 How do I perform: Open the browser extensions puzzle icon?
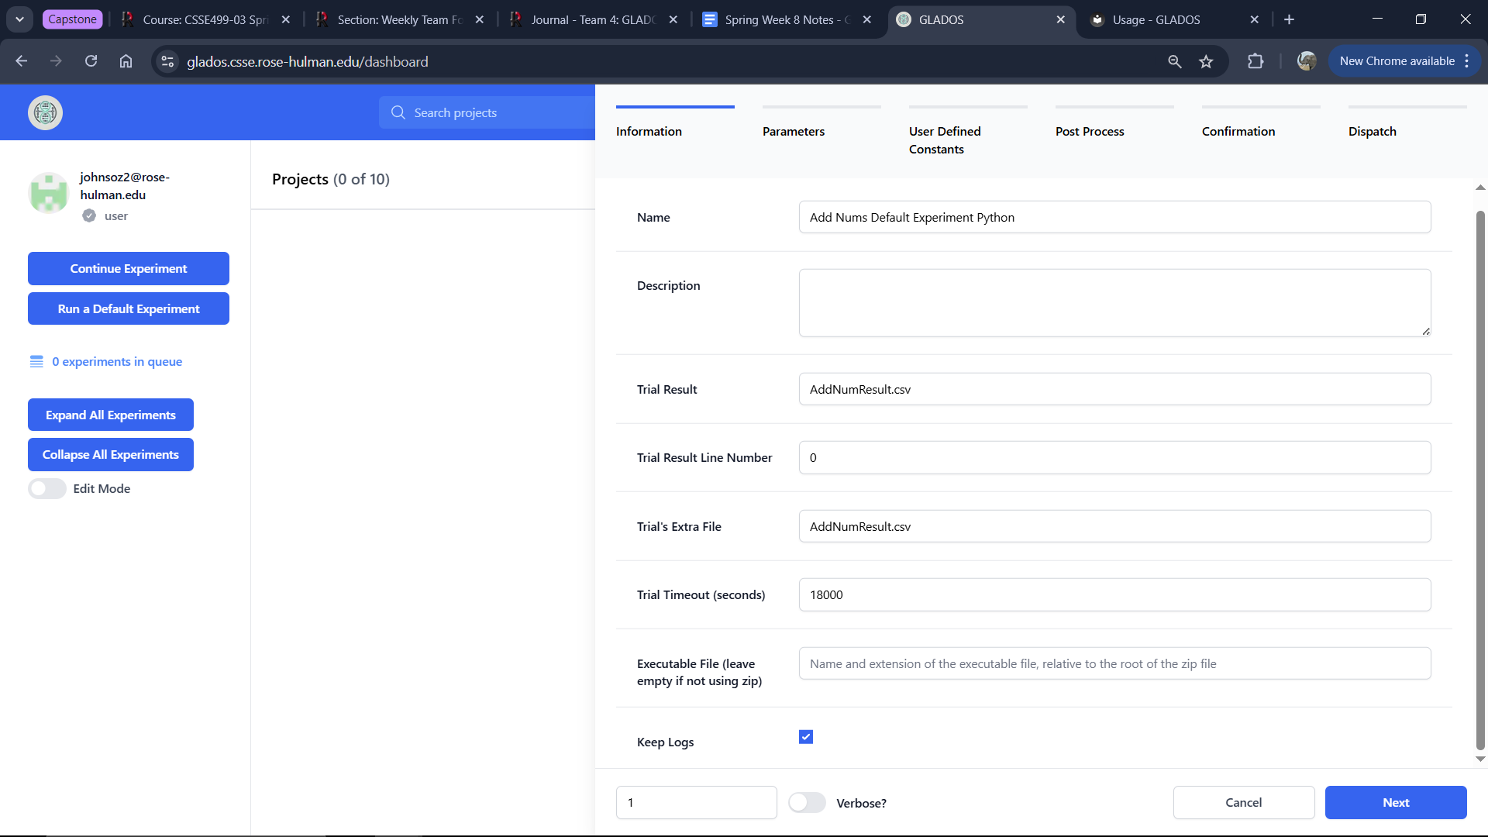(x=1255, y=61)
